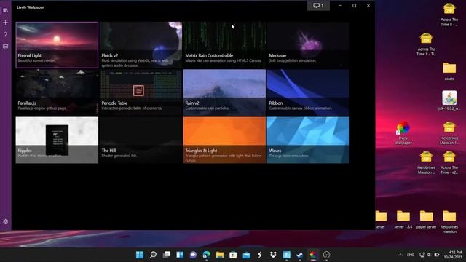Open Lively settings gear icon
466x262 pixels.
click(x=5, y=221)
